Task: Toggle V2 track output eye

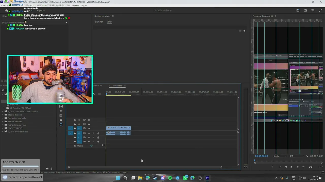Action: click(89, 124)
